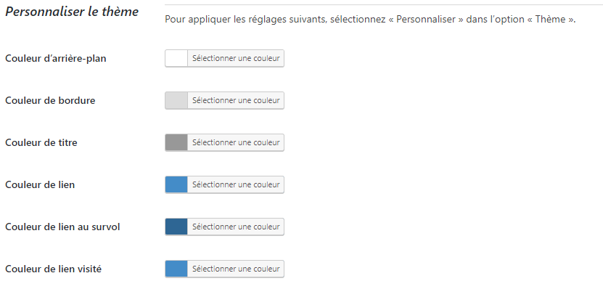Click 'Sélectionner une couleur' for Couleur de titre

tap(236, 143)
